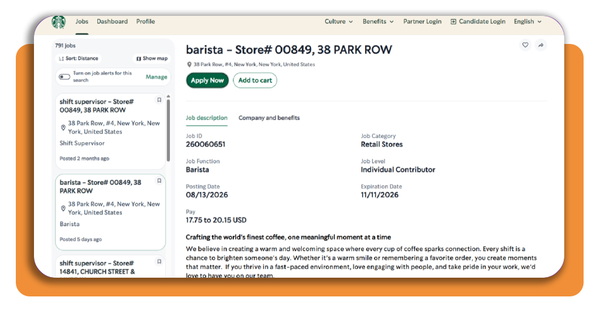Click Add to cart button
The width and height of the screenshot is (600, 314).
(x=255, y=80)
